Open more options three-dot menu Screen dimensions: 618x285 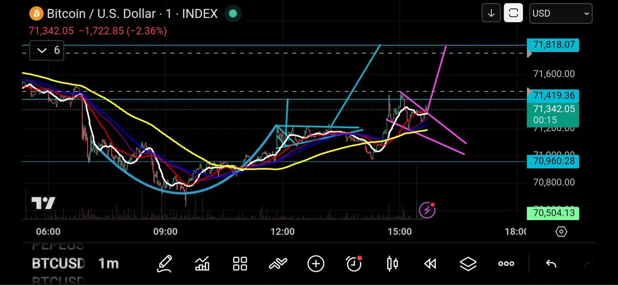[506, 264]
